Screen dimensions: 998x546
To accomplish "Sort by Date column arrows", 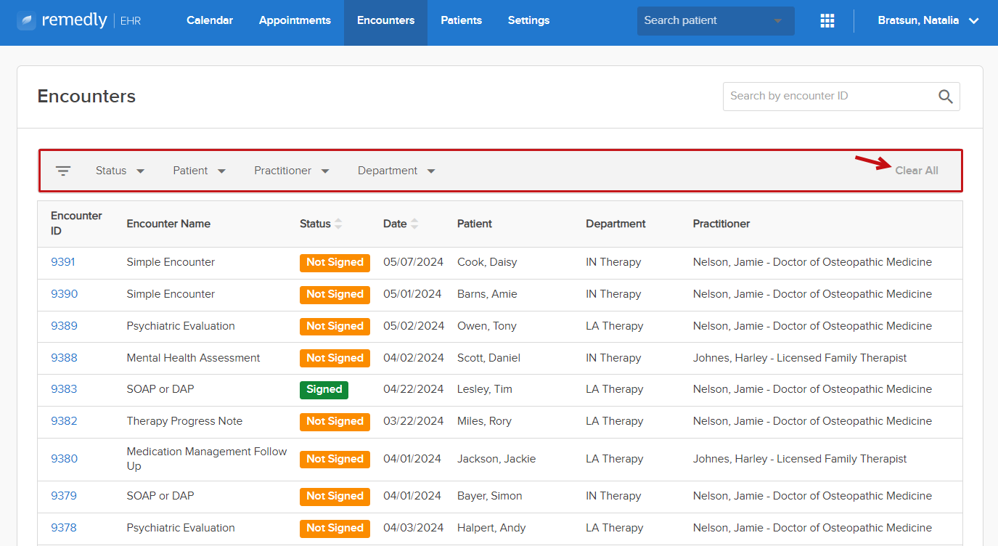I will coord(414,224).
